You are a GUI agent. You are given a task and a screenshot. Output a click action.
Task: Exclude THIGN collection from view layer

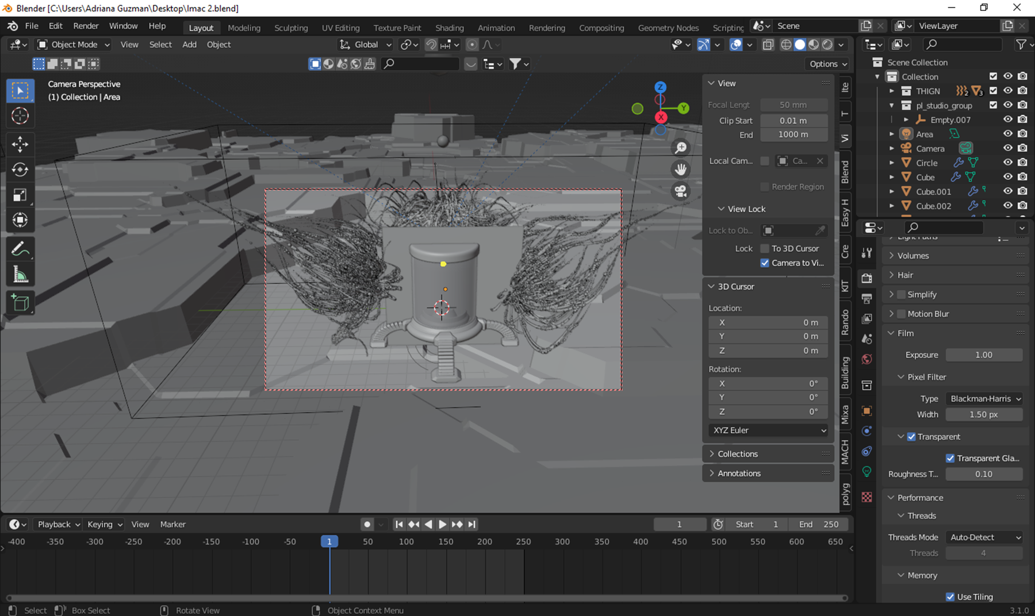coord(993,91)
